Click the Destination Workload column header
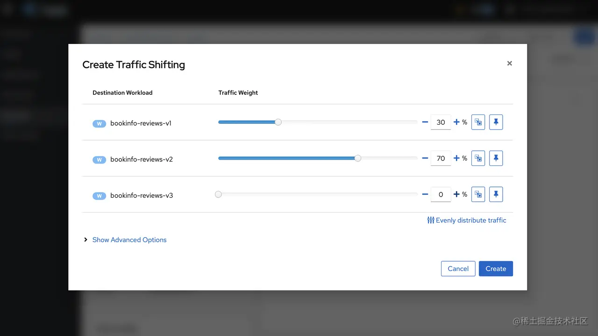598x336 pixels. point(122,93)
